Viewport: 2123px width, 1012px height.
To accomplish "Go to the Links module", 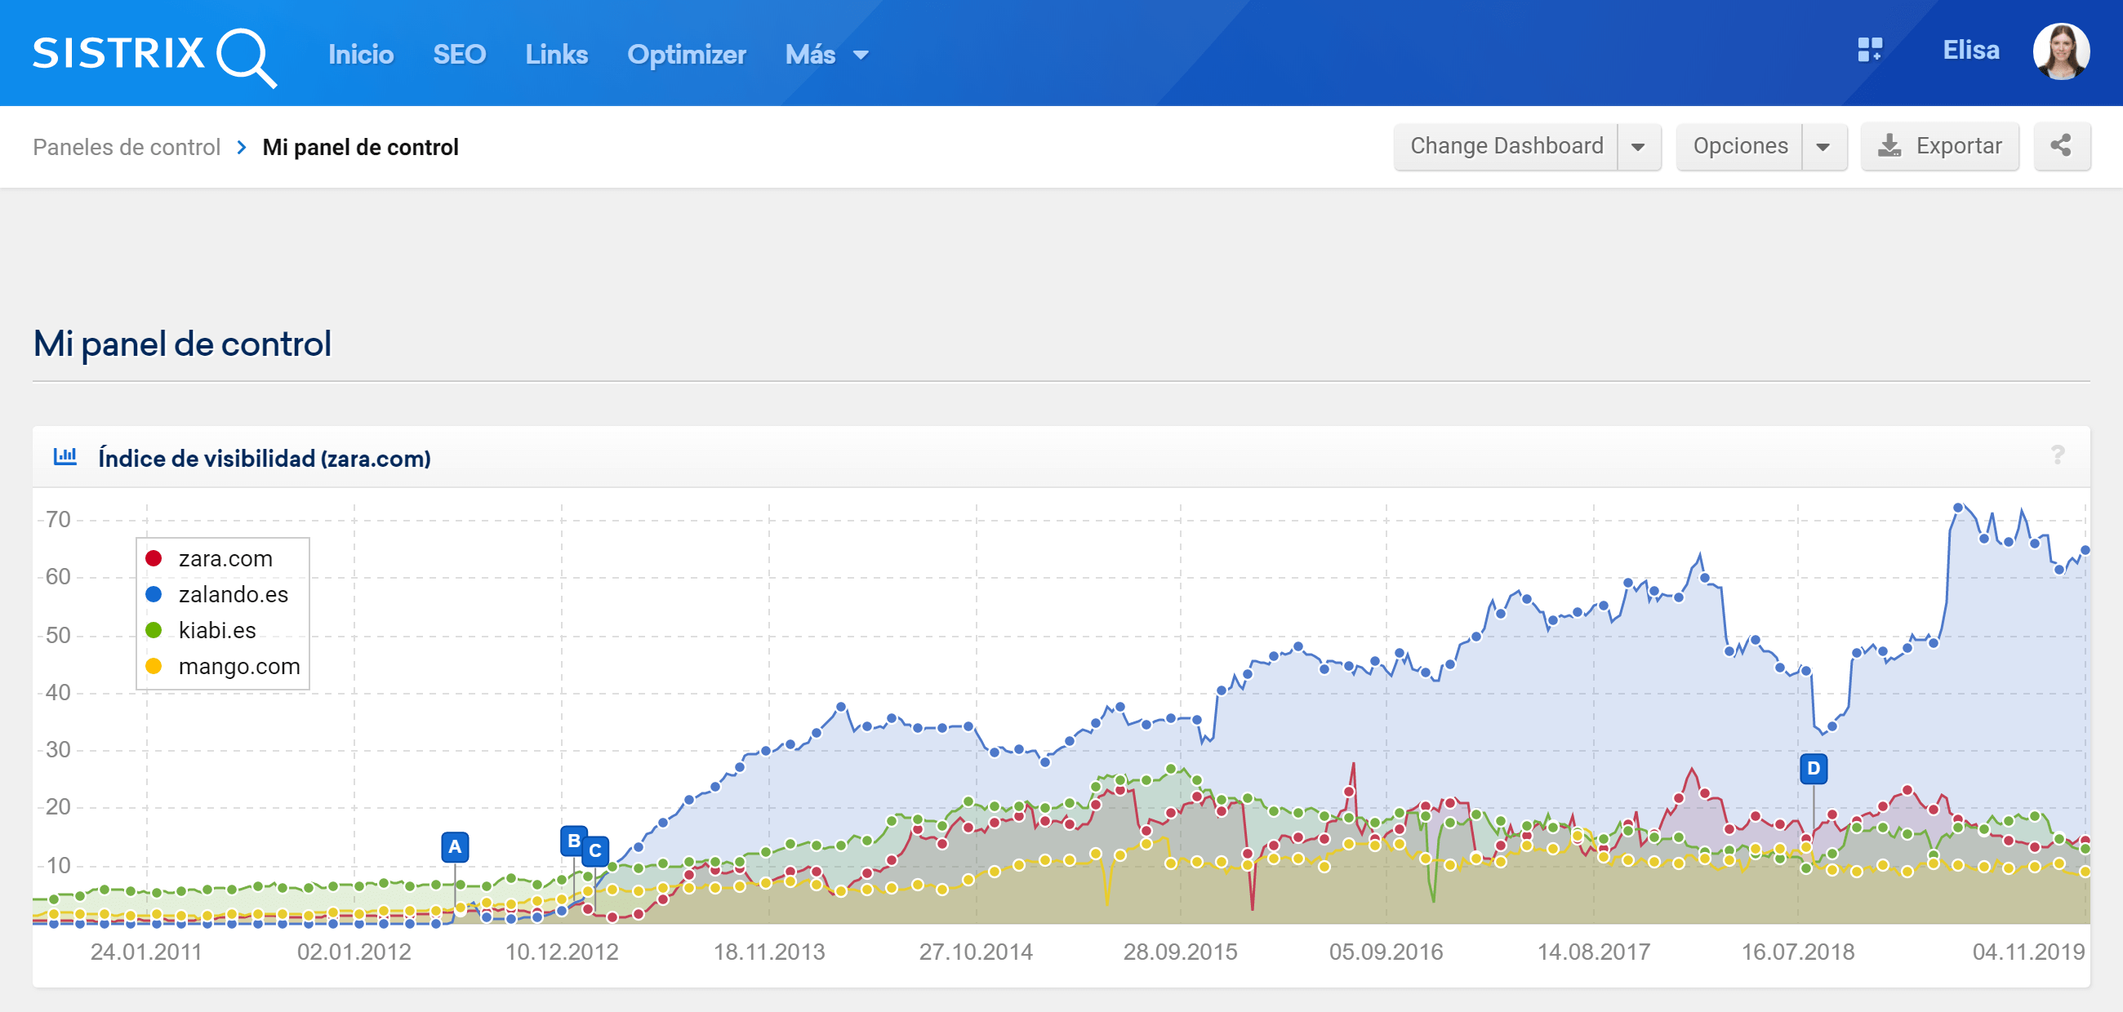I will pyautogui.click(x=556, y=55).
